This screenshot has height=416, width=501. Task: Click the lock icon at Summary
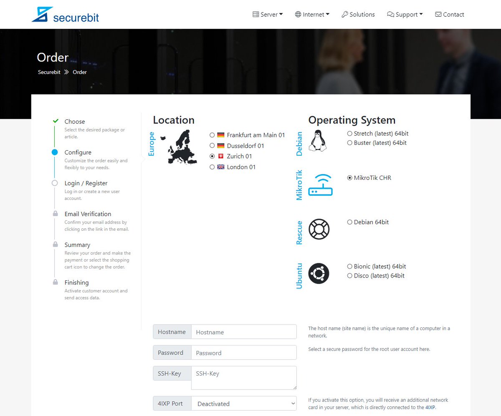point(55,244)
